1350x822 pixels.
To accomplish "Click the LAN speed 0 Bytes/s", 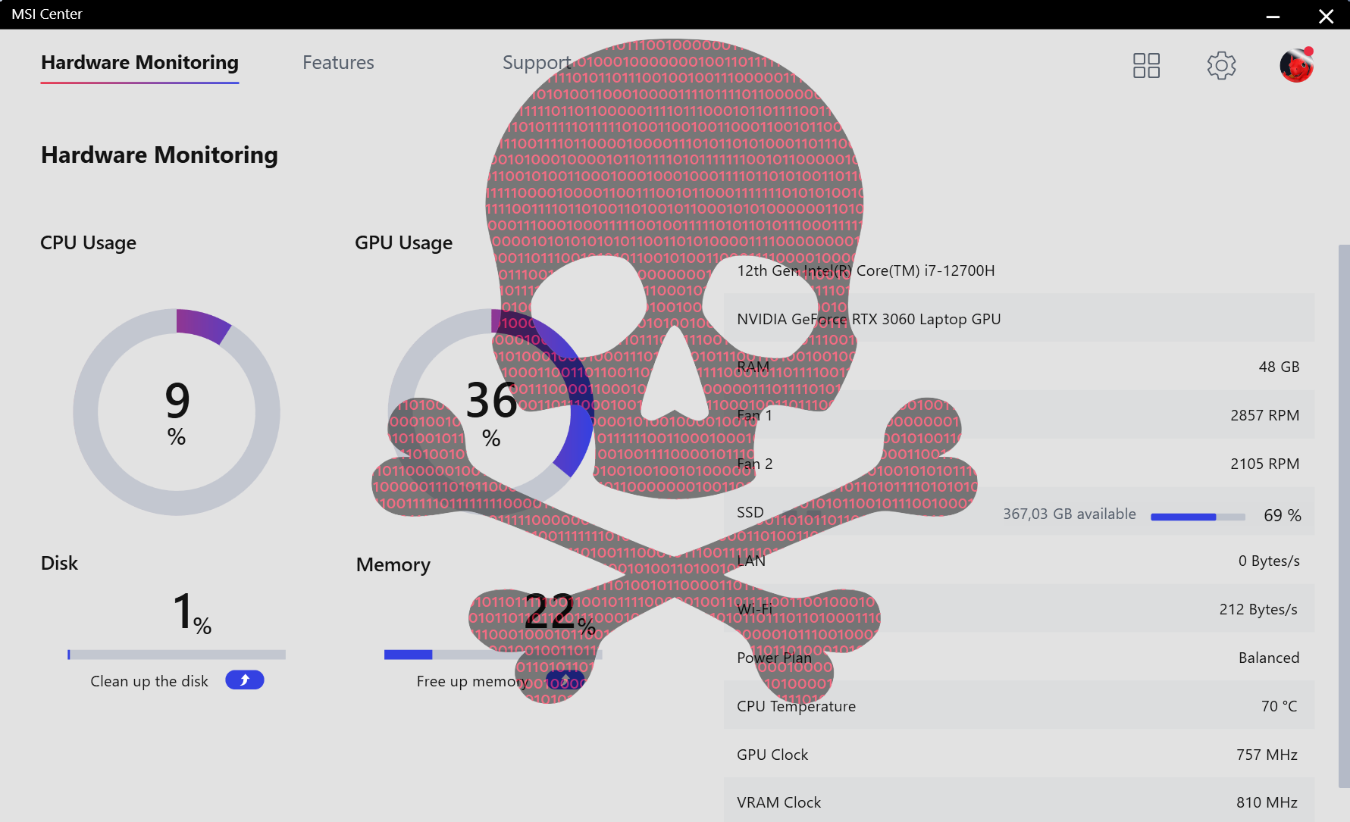I will [1269, 561].
